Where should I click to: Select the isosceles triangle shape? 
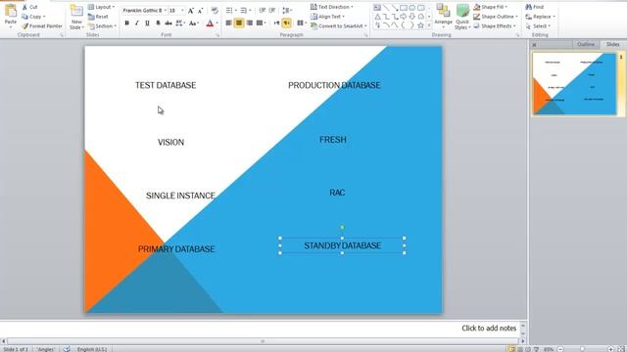(x=377, y=17)
